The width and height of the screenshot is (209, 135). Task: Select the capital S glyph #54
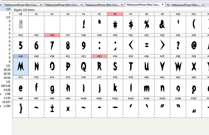coord(115,66)
